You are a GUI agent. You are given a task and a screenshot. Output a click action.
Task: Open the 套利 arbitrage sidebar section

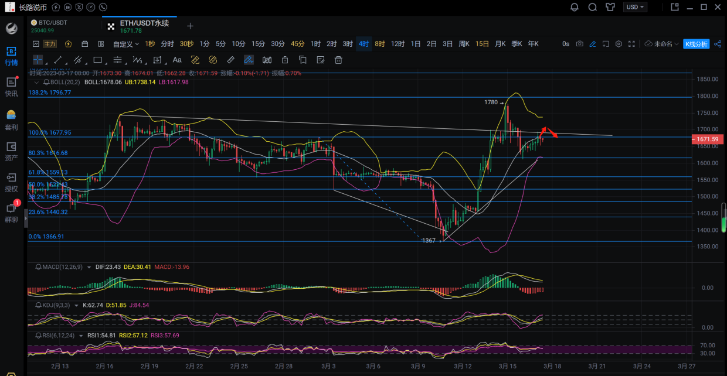click(11, 120)
